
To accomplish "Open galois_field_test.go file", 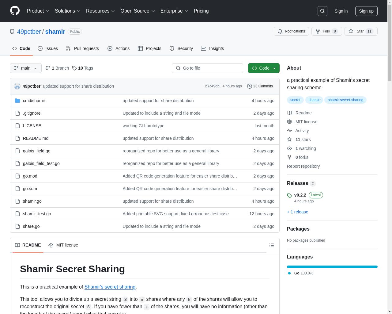I will pos(41,163).
